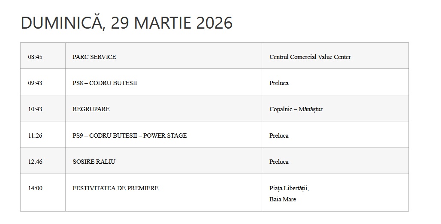Click the heading DUMINICĂ, 29 MARTIE 2026
The height and width of the screenshot is (224, 441).
click(x=127, y=23)
